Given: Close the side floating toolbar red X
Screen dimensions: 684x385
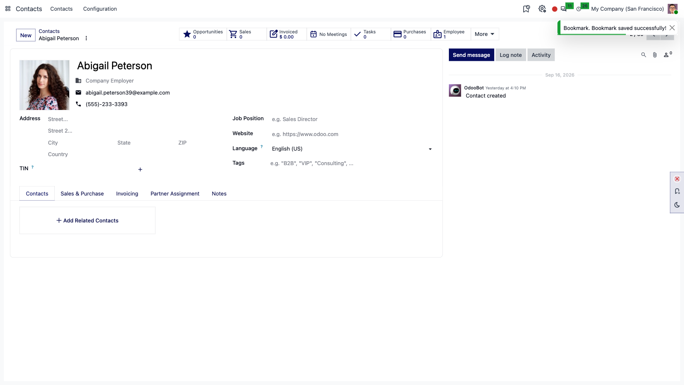Looking at the screenshot, I should point(677,179).
